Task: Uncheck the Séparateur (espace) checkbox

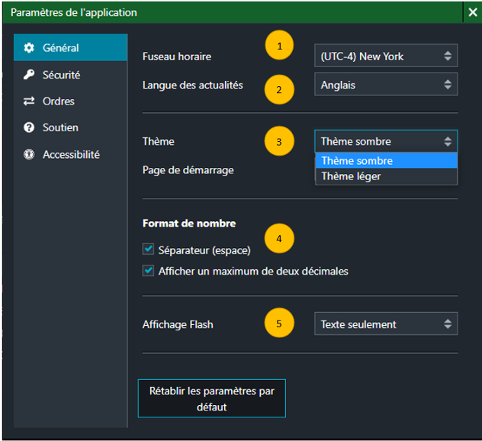Action: (148, 249)
